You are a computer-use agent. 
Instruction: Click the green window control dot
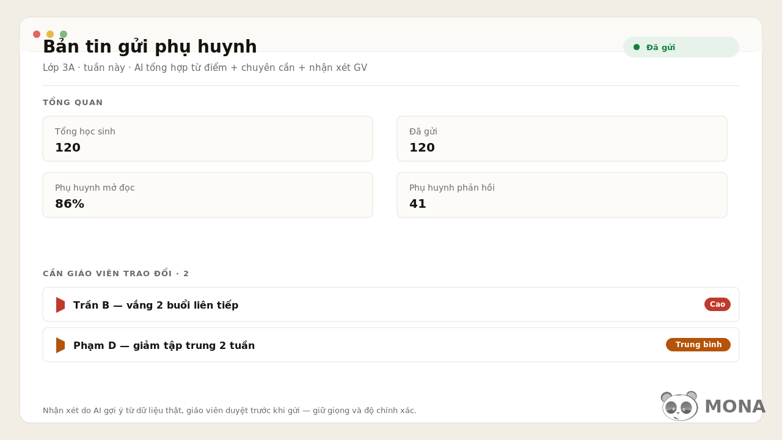point(64,34)
